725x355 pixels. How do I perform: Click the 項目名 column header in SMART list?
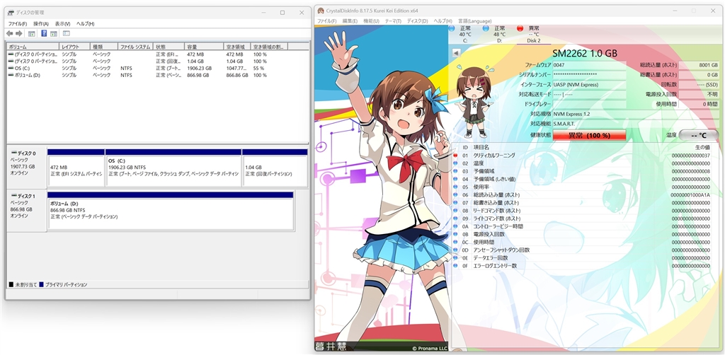coord(481,147)
